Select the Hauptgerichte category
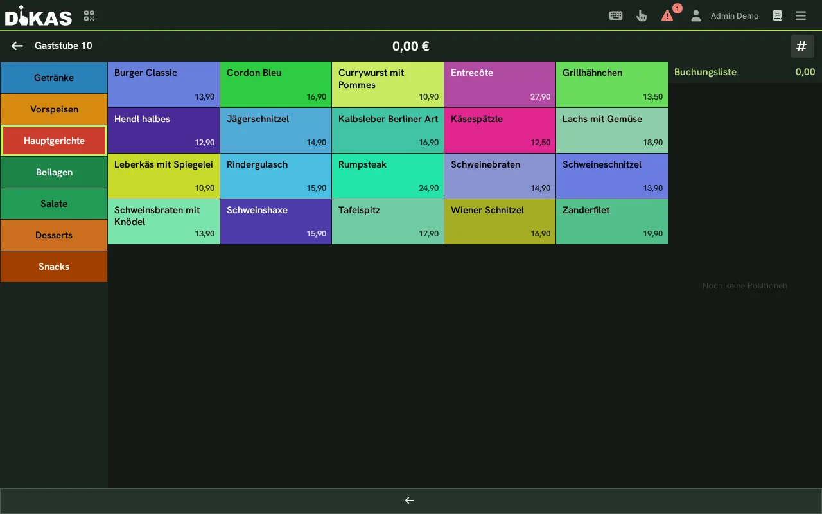The height and width of the screenshot is (514, 822). point(54,141)
